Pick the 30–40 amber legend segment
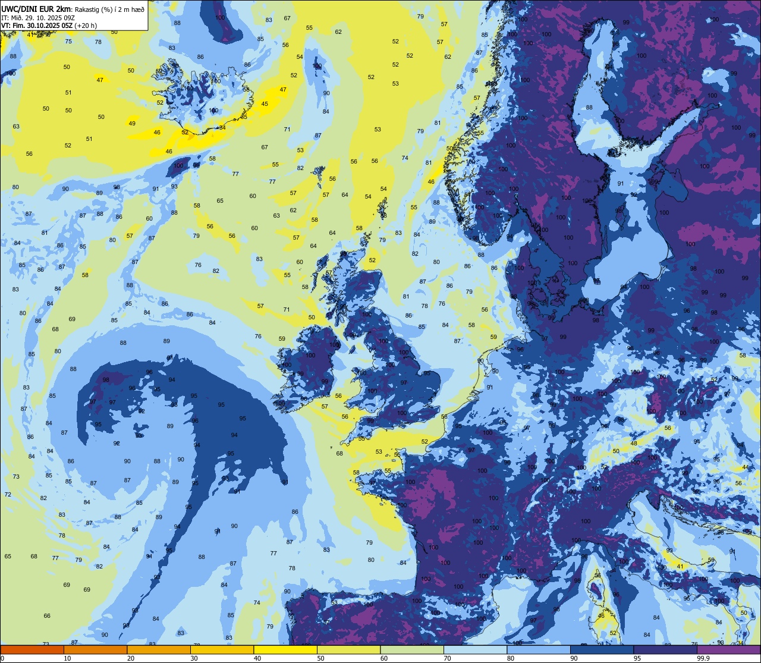 click(222, 649)
